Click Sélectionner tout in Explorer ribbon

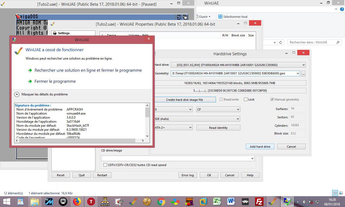tap(233, 17)
